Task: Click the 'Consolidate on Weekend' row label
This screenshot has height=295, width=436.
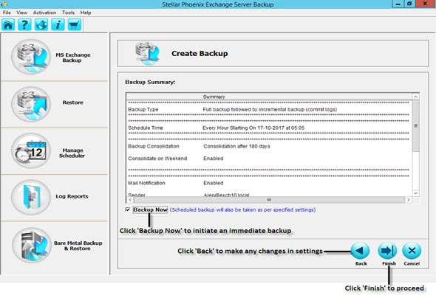Action: tap(157, 158)
